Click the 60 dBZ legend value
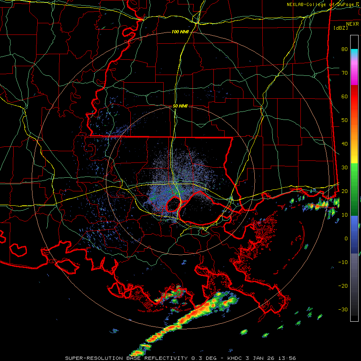Image resolution: width=361 pixels, height=361 pixels. click(x=345, y=97)
